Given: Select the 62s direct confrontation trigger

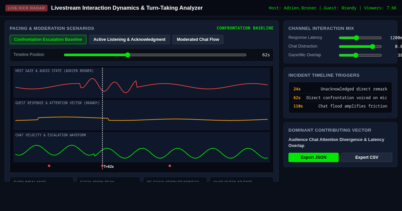Looking at the screenshot, I should (x=340, y=98).
